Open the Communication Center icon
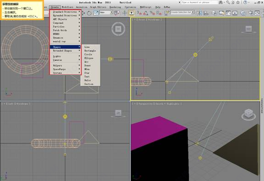Screen dimensions: 264x181 (x=233, y=2)
